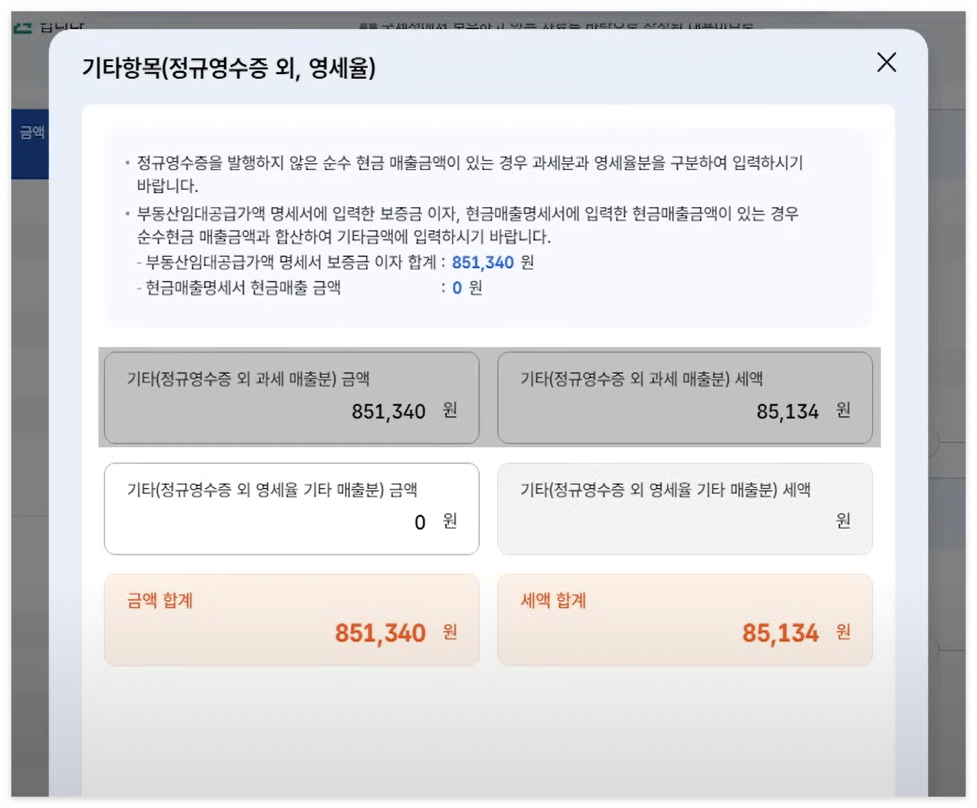977x808 pixels.
Task: Click the 현금매출명세서 현금매출 금액 line
Action: pos(294,288)
